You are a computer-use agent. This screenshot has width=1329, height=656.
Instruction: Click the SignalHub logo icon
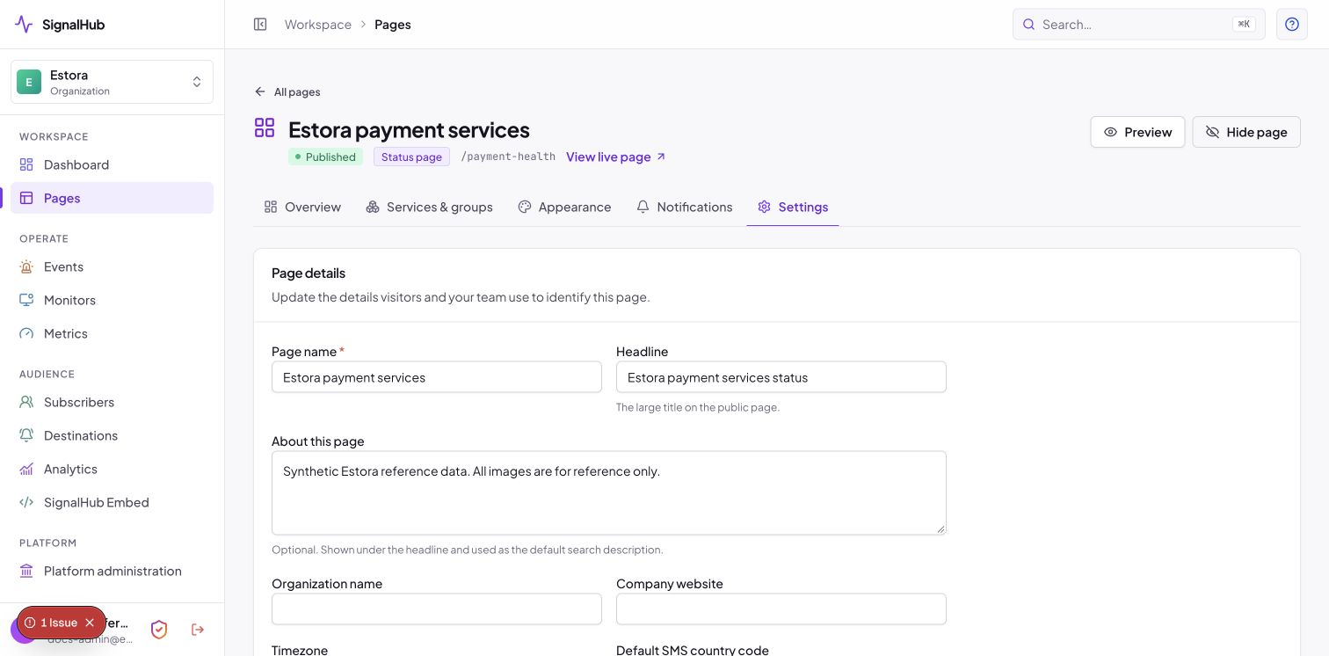(x=24, y=25)
